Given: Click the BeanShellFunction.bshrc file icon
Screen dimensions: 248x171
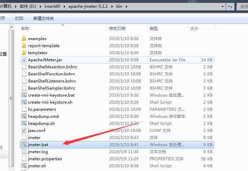Looking at the screenshot, I should click(x=24, y=74).
